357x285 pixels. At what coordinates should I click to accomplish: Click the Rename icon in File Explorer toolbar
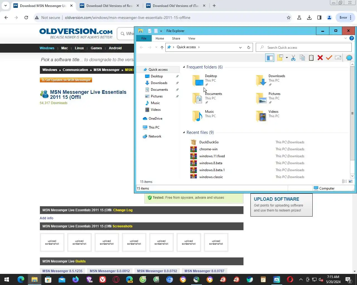[338, 58]
